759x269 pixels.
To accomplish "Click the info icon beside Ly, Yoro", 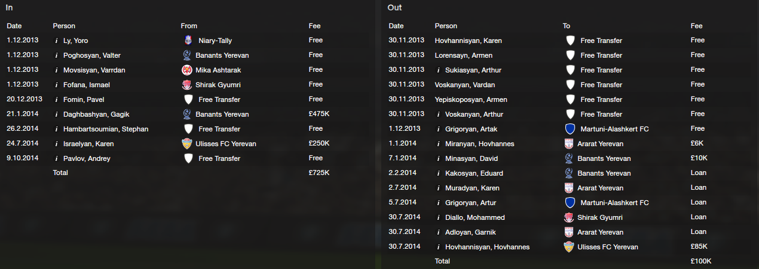I will pyautogui.click(x=56, y=41).
